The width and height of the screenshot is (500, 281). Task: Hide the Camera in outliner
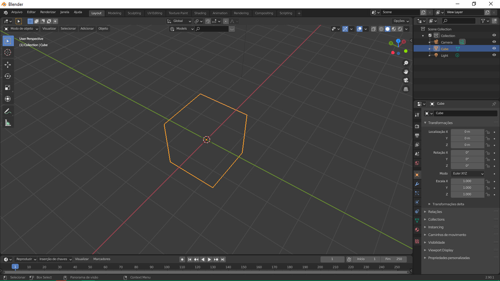(494, 42)
